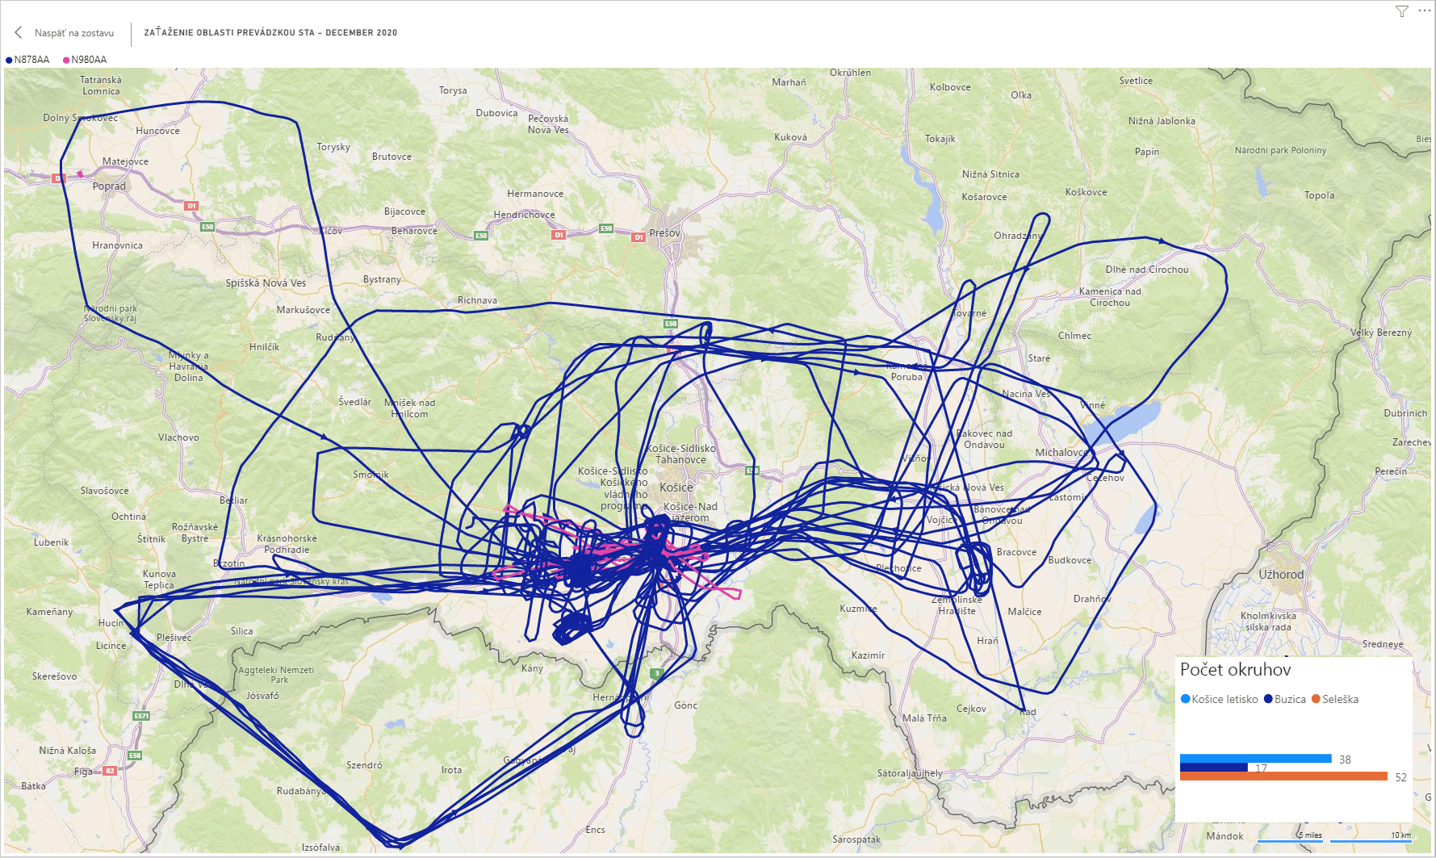1436x858 pixels.
Task: Click the Seleška orange legend marker
Action: coord(1316,699)
